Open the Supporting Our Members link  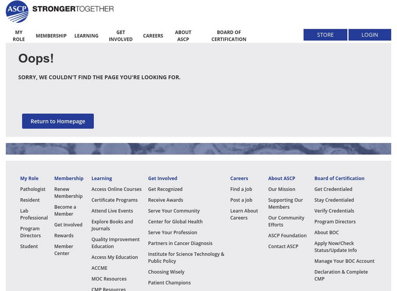click(x=285, y=203)
